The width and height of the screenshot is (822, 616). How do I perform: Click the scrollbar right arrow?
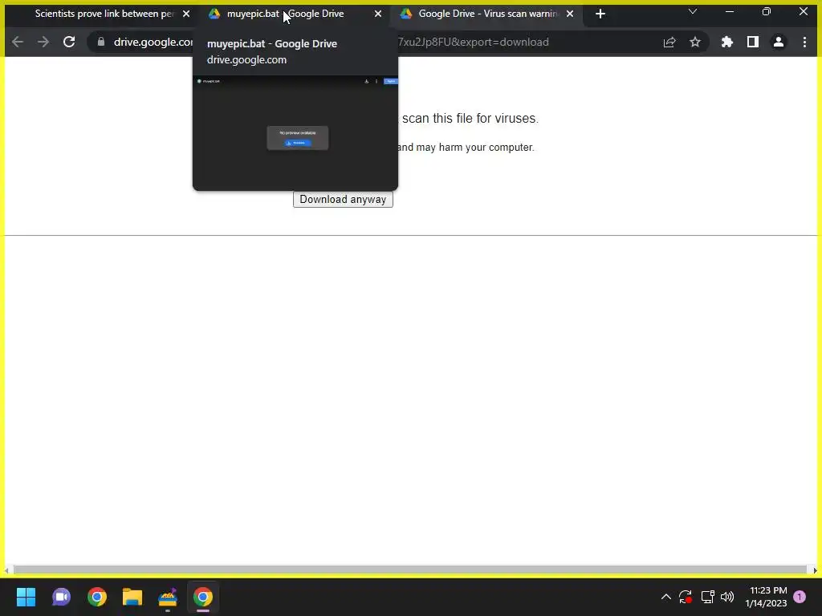tap(816, 570)
